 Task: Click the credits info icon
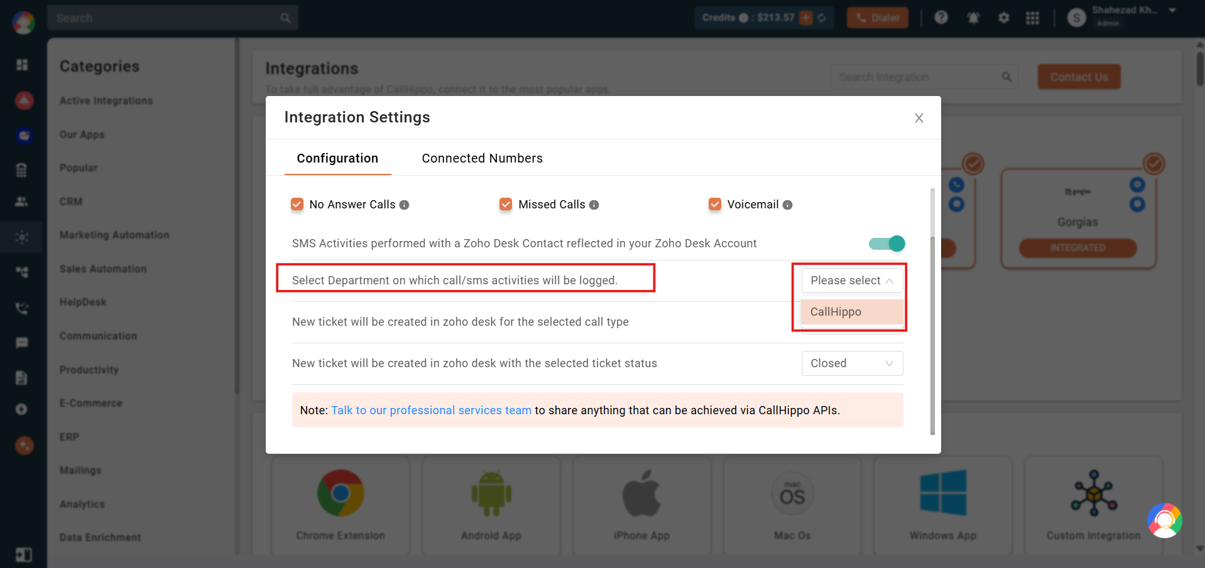[743, 18]
